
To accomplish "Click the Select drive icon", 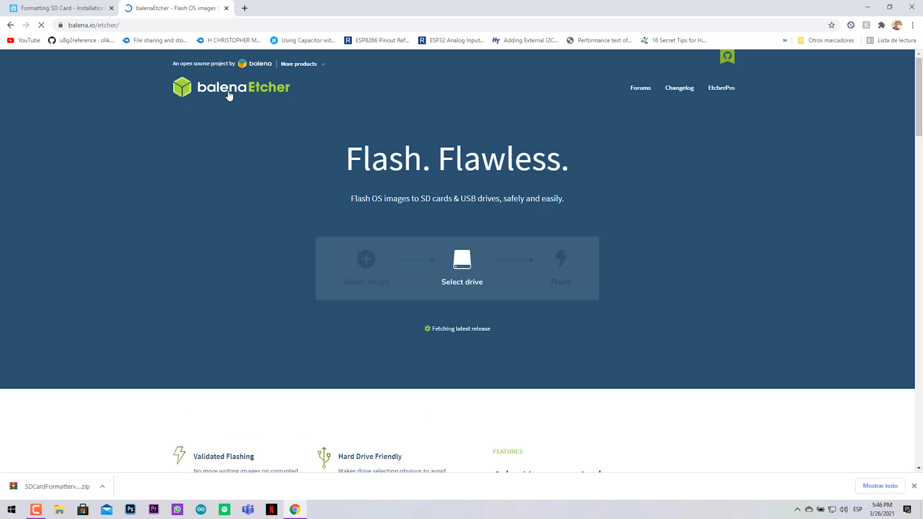I will (462, 259).
